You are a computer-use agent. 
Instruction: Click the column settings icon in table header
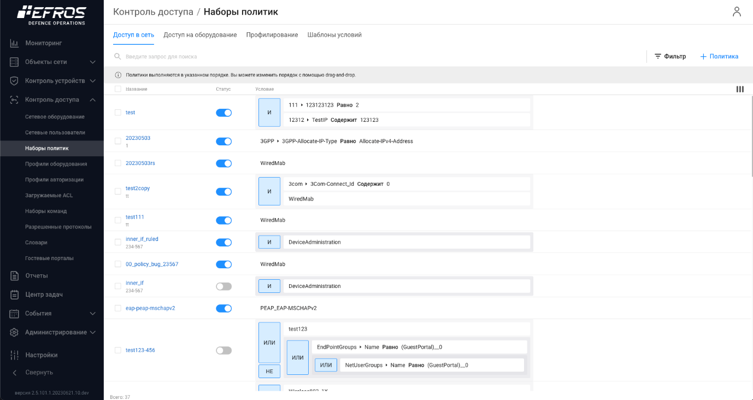(x=740, y=89)
